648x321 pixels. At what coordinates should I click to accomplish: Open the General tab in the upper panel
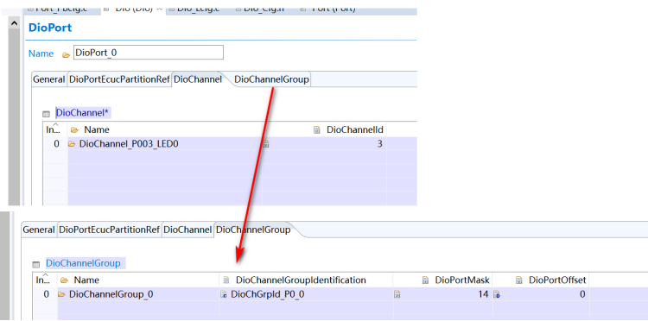[x=48, y=79]
